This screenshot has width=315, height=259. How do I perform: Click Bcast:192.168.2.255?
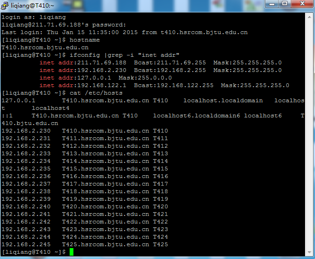tap(170, 70)
